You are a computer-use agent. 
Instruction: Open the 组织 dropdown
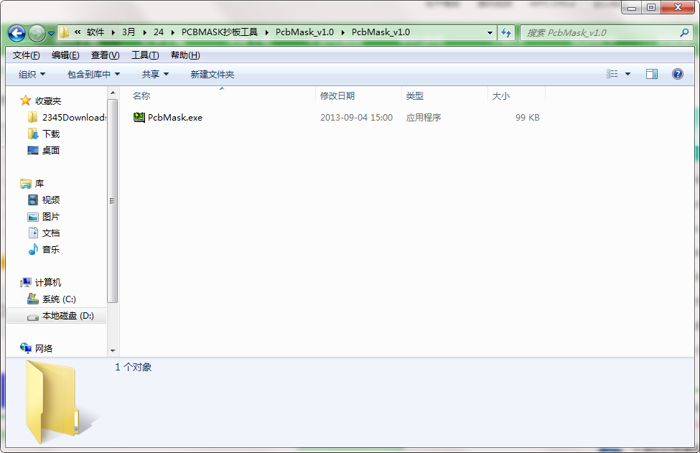pos(32,74)
